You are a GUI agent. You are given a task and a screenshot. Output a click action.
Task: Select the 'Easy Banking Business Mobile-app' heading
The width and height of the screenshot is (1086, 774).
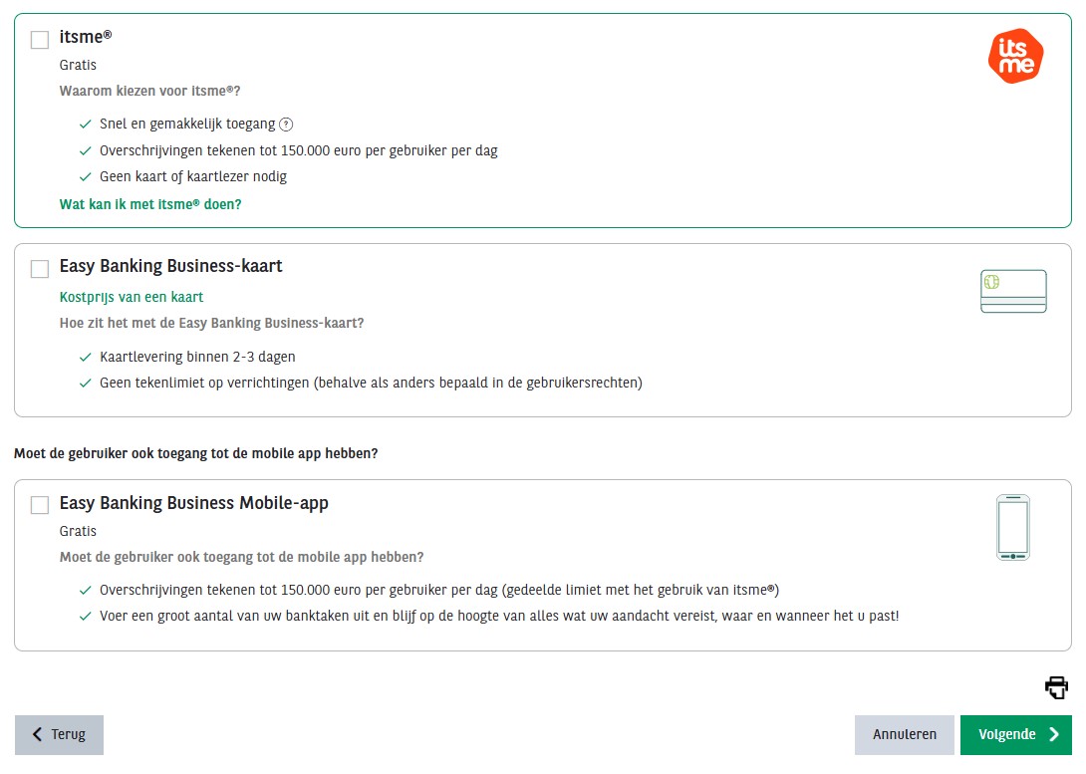click(x=194, y=503)
